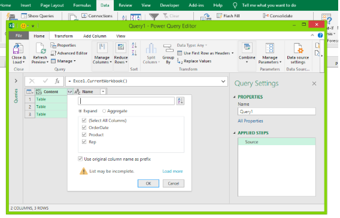Open Name column filter dropdown
Screen dimensions: 340x218
pos(103,92)
